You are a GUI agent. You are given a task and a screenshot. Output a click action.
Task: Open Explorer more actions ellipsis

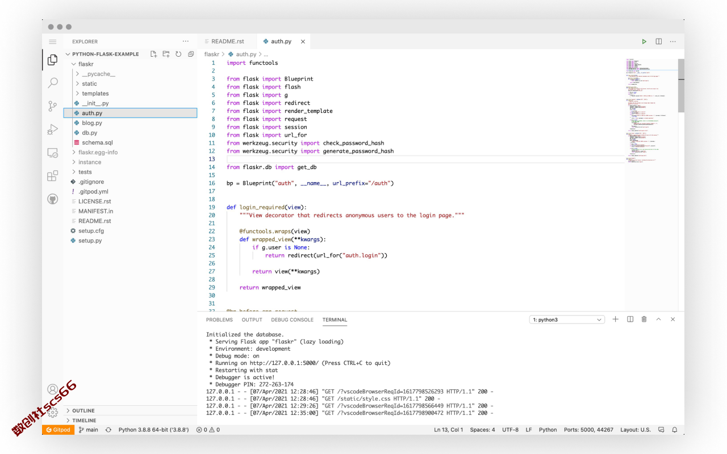(x=185, y=41)
